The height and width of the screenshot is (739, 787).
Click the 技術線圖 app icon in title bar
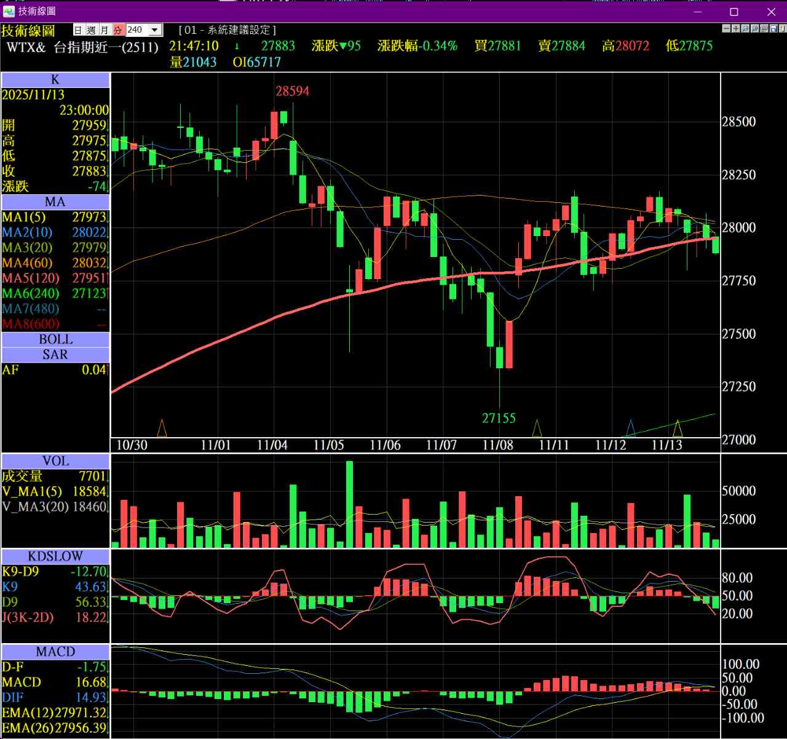coord(9,11)
